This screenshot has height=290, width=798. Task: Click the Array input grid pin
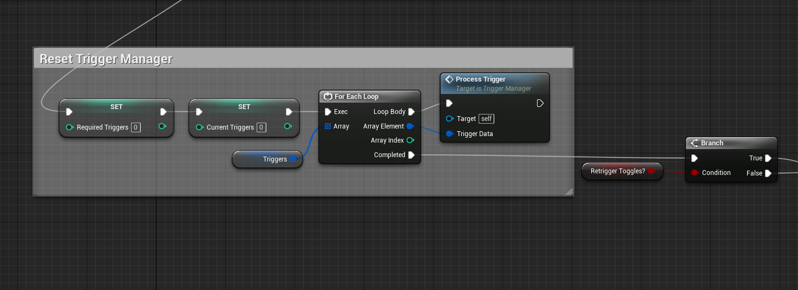tap(328, 126)
